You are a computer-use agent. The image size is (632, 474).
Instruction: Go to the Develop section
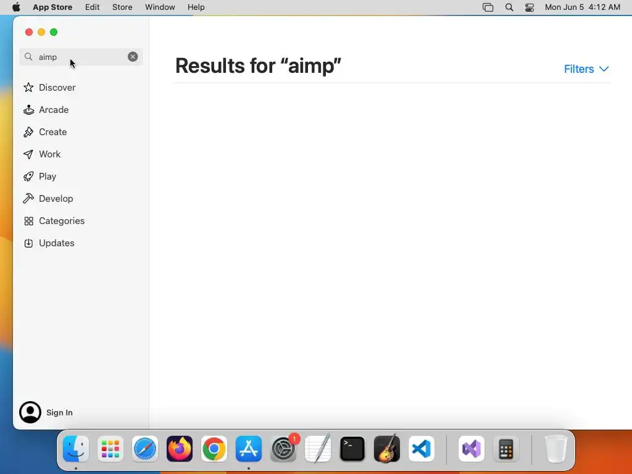[x=56, y=198]
